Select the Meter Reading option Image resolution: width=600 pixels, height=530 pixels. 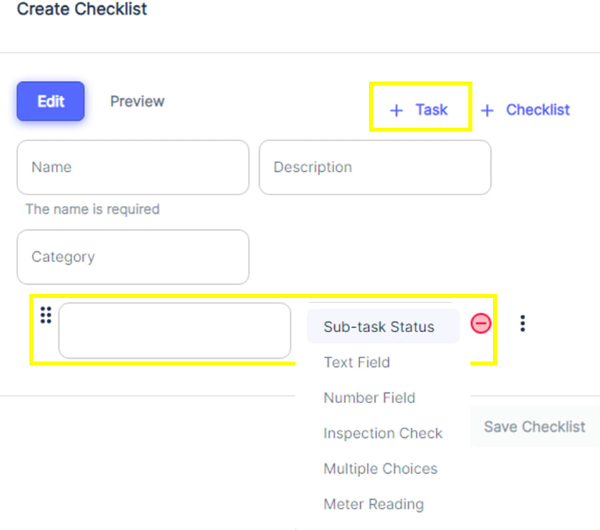373,504
